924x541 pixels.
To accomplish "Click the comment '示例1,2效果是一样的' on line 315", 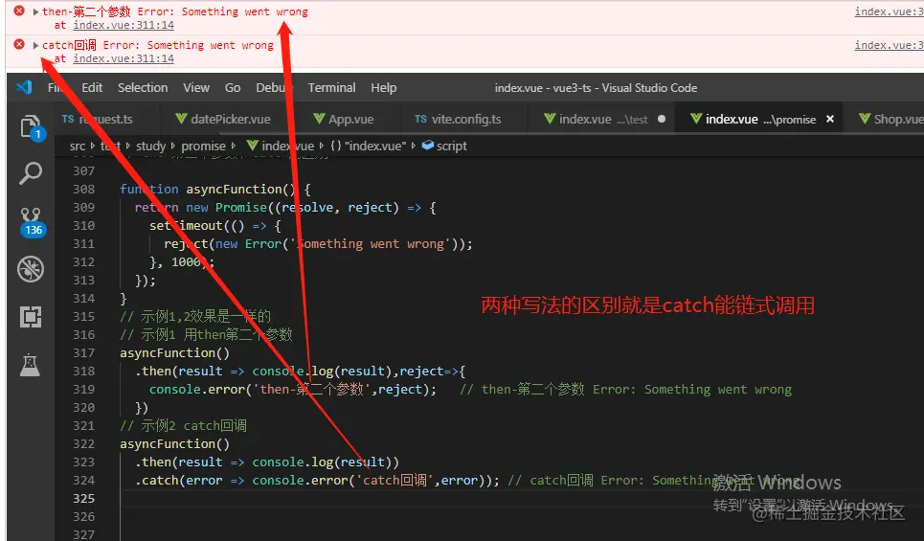I will (x=195, y=317).
